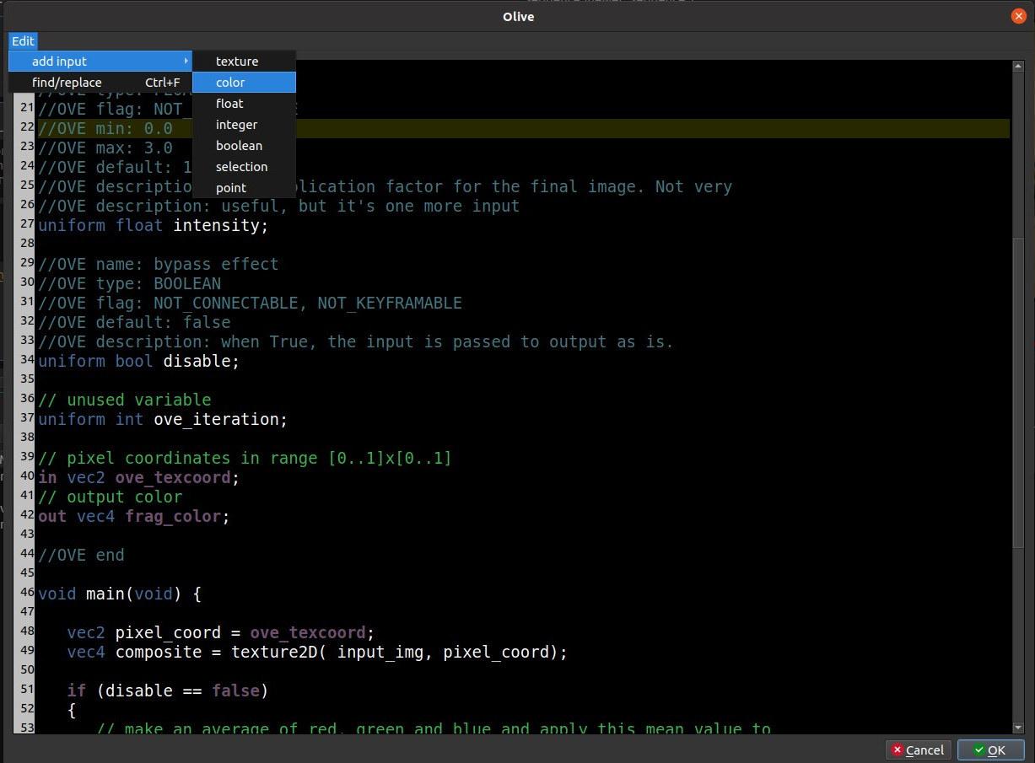Click the highlighted OVE min 0.0 line
The image size is (1035, 763).
101,128
